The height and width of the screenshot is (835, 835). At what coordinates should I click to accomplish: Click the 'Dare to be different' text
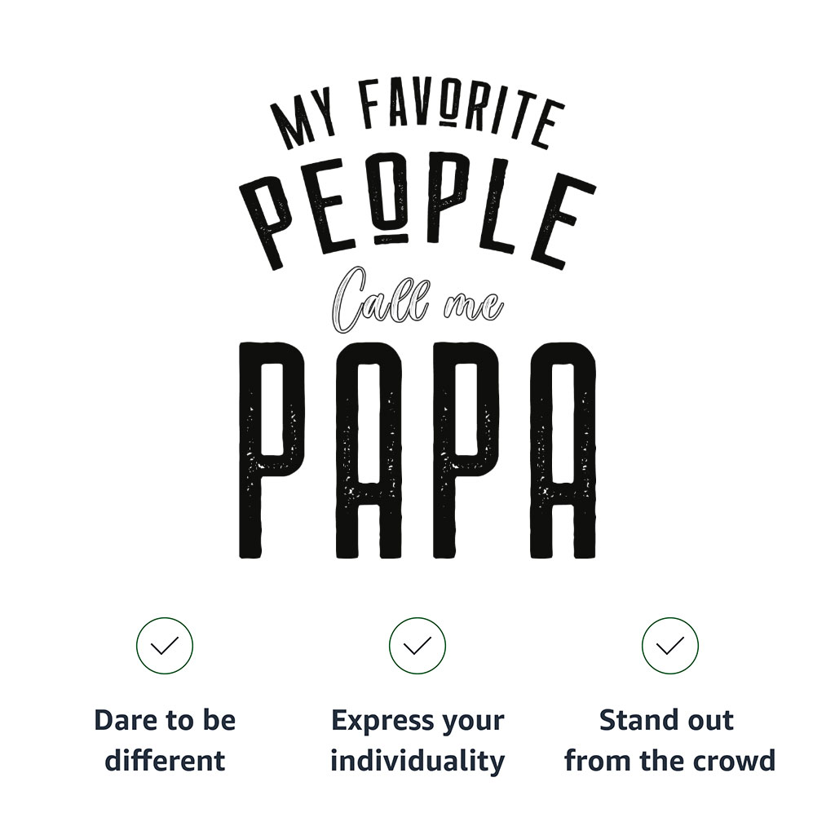pos(165,740)
